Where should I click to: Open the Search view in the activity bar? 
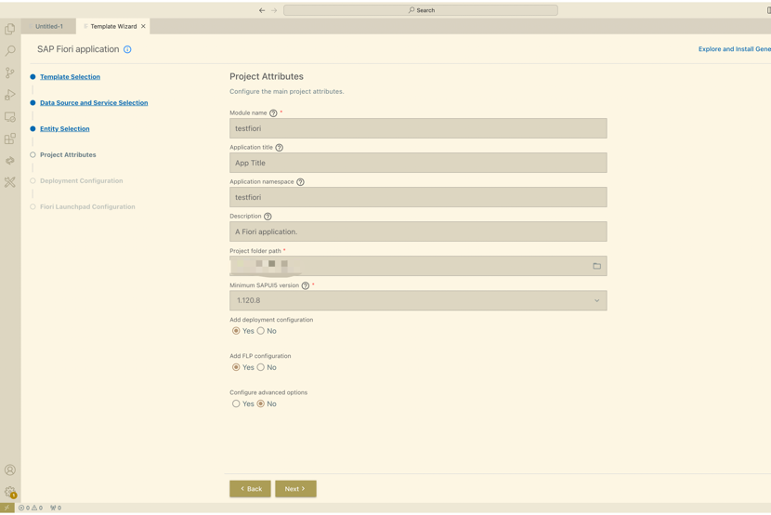[x=10, y=51]
